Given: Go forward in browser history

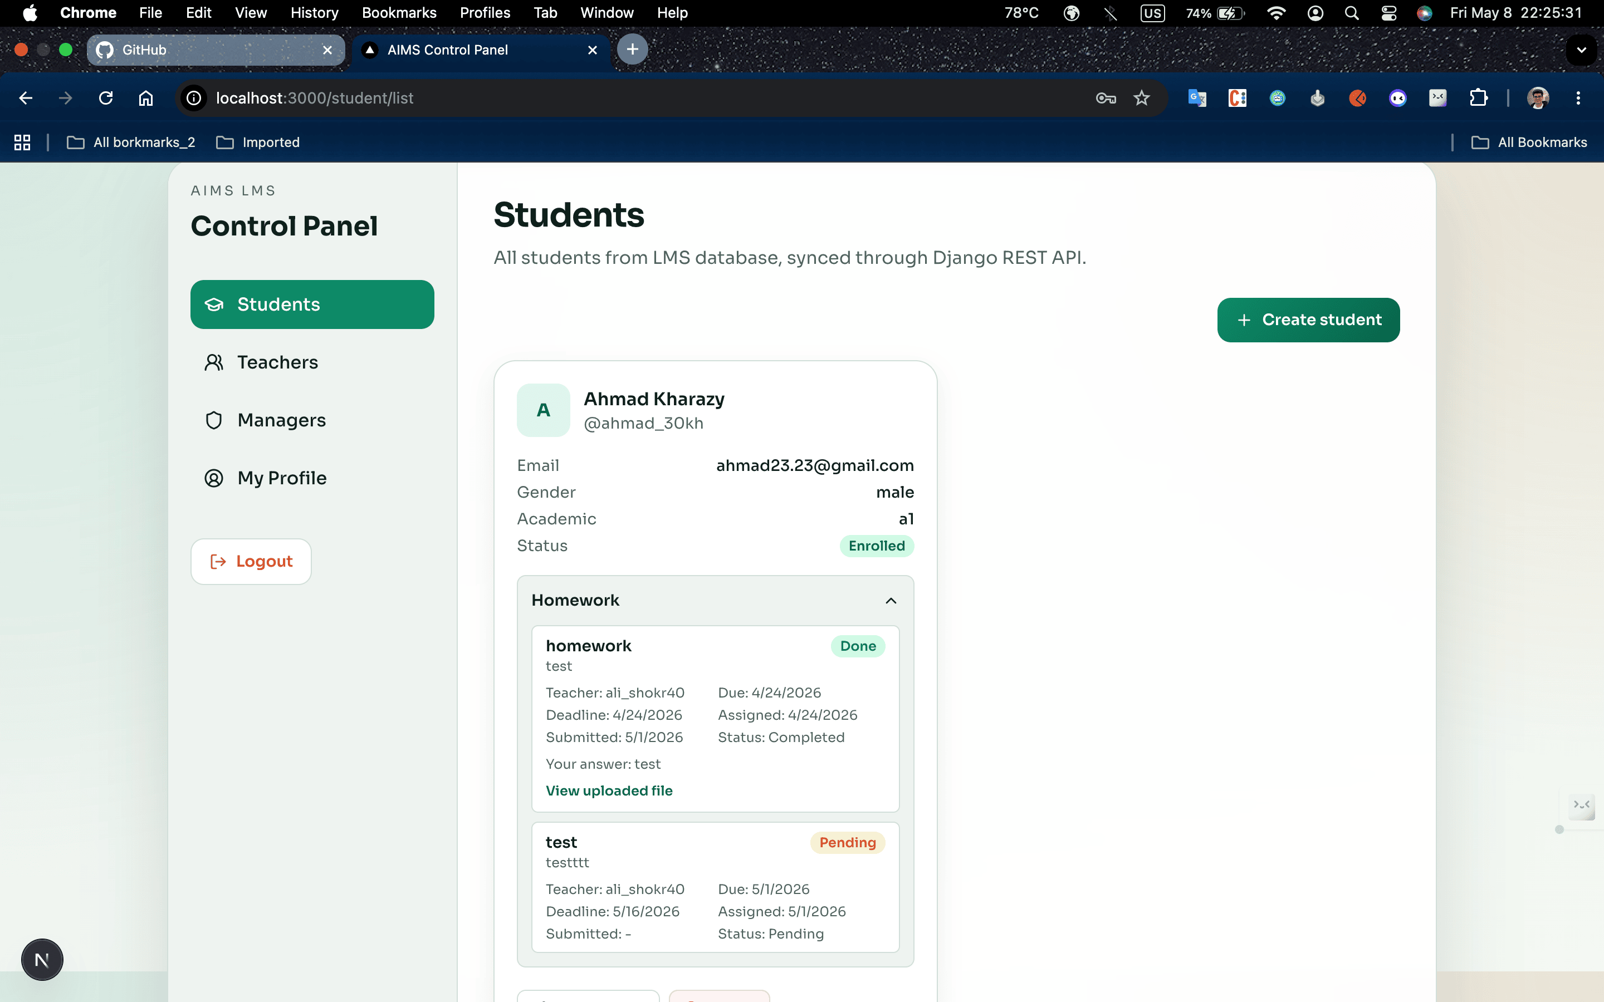Looking at the screenshot, I should (65, 98).
